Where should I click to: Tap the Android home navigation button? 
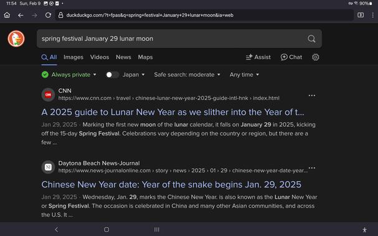click(x=106, y=230)
